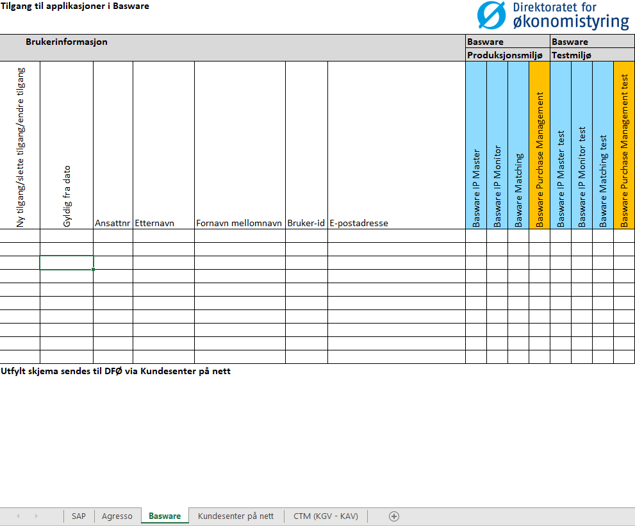635x526 pixels.
Task: Switch to CTM (KGV - KAV) sheet
Action: [326, 516]
